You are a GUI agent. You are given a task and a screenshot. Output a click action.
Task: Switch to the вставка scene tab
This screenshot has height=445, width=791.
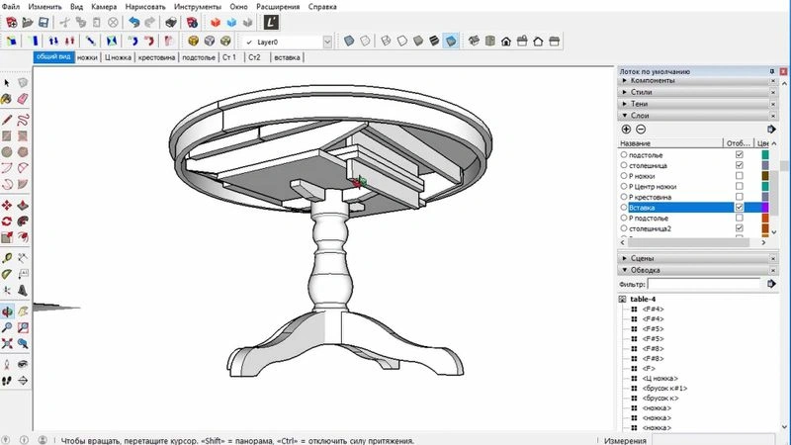287,57
